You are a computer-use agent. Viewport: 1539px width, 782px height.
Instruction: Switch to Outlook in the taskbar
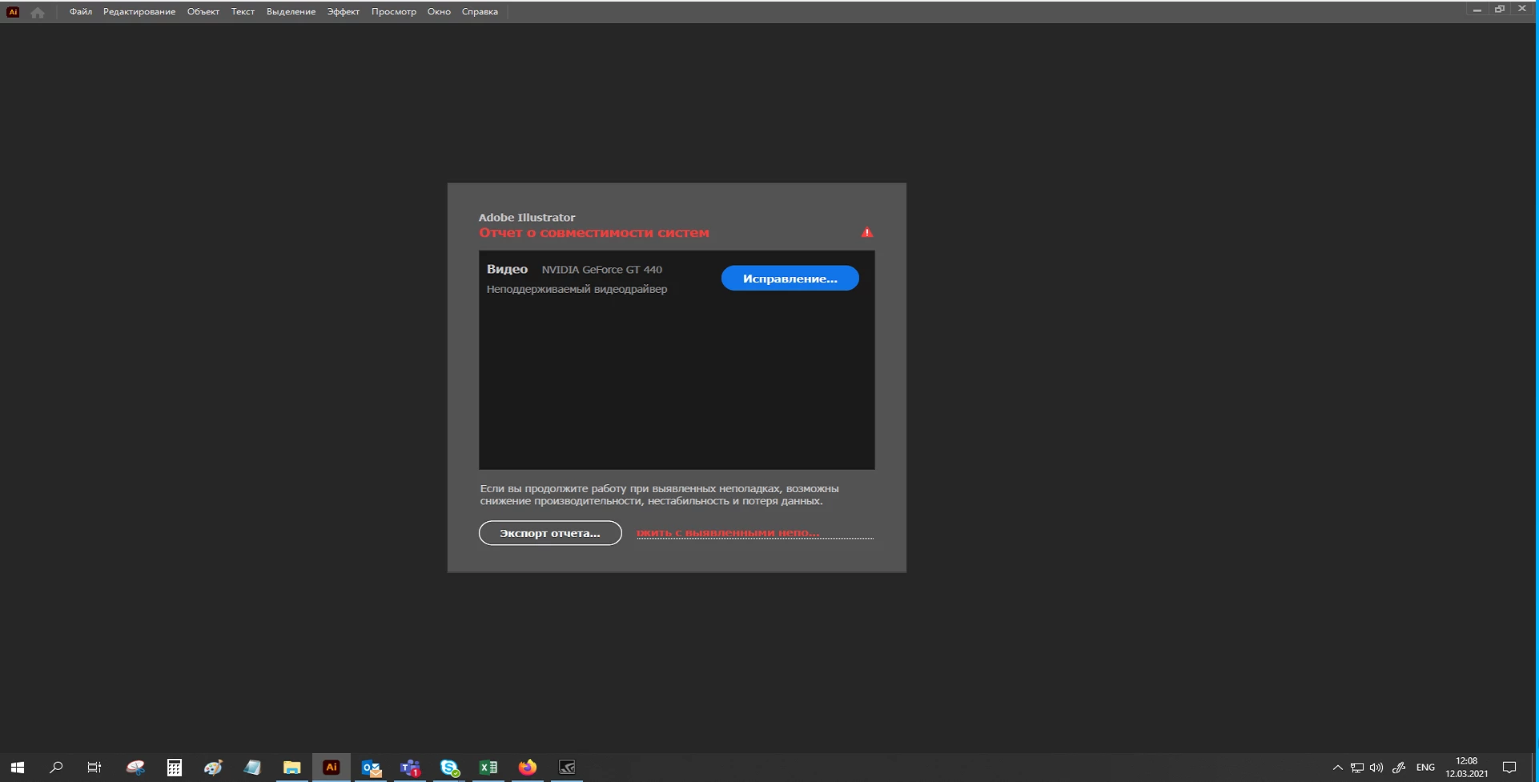click(371, 768)
